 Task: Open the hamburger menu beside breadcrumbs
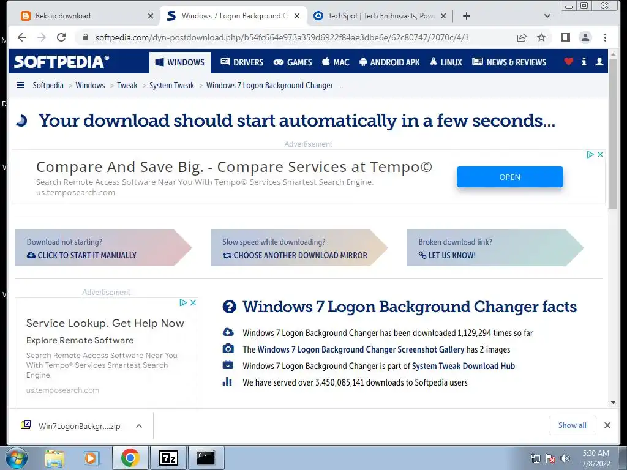tap(20, 85)
